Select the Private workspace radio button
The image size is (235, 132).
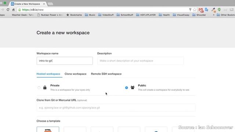(x=39, y=88)
